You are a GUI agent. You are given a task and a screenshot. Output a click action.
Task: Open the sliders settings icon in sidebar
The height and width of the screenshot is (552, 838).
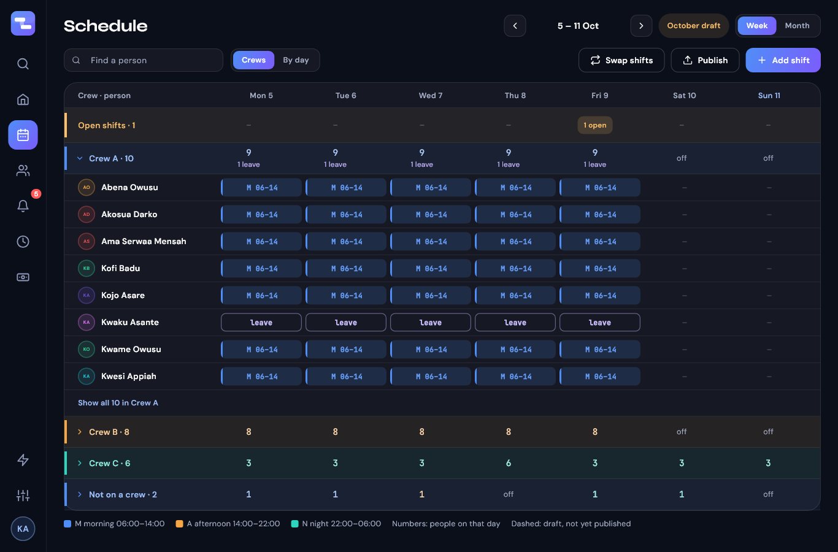pos(23,496)
